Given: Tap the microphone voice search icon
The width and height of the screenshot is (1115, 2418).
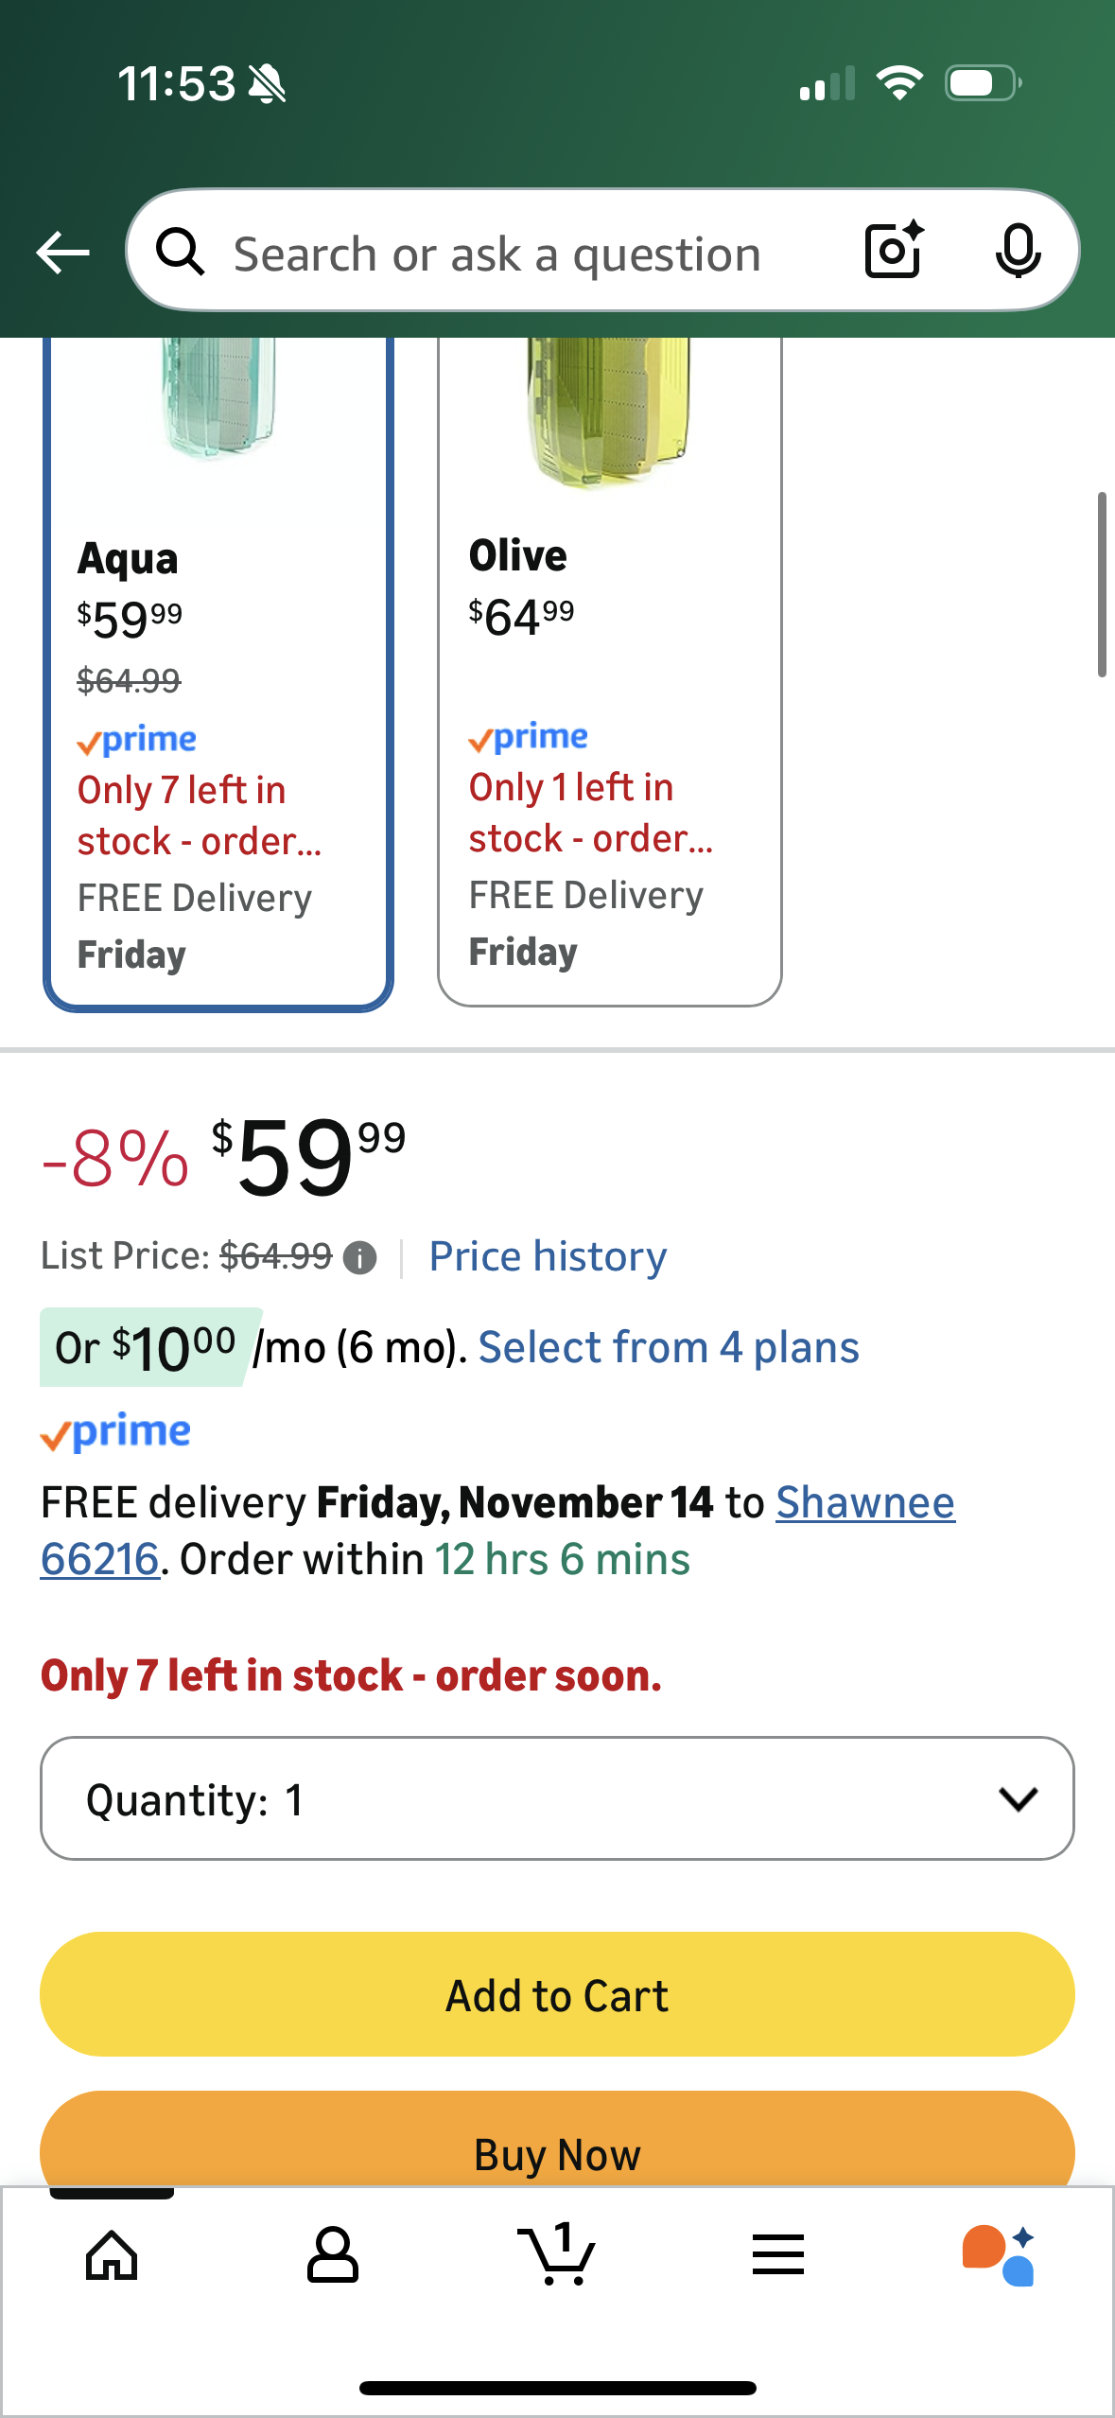Looking at the screenshot, I should (x=1018, y=251).
